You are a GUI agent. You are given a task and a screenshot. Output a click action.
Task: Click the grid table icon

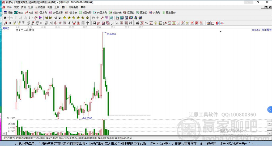pos(208,23)
